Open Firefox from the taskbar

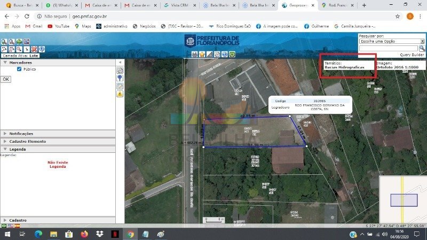click(x=84, y=234)
